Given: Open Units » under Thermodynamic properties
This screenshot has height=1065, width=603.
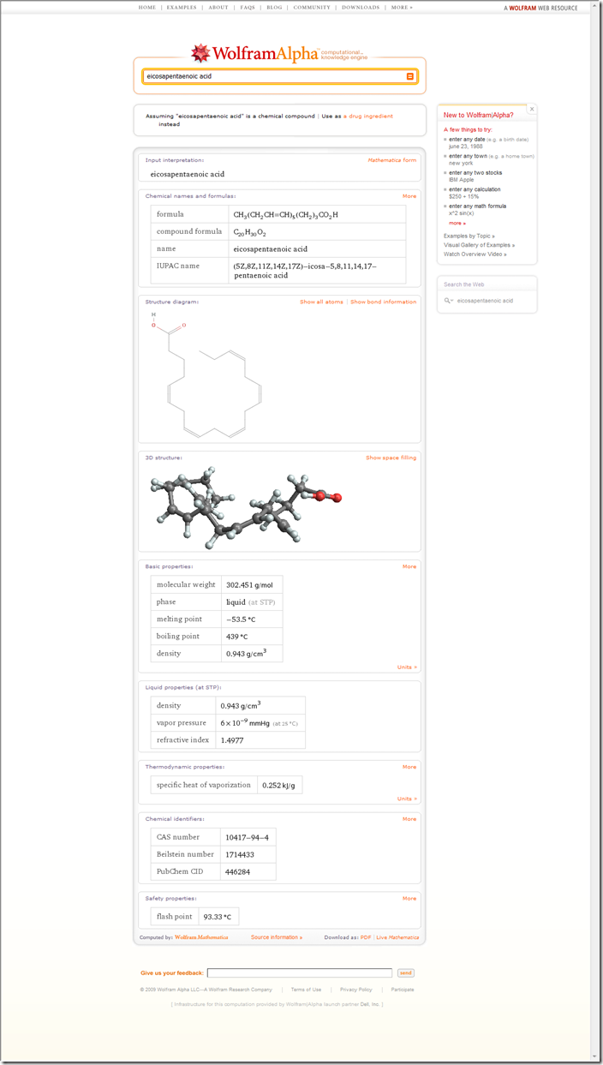Looking at the screenshot, I should tap(407, 799).
